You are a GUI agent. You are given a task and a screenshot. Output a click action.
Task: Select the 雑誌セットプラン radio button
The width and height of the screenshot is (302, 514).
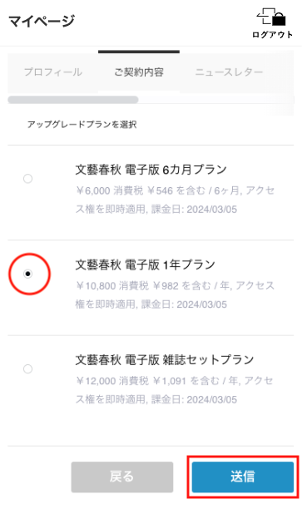[28, 368]
